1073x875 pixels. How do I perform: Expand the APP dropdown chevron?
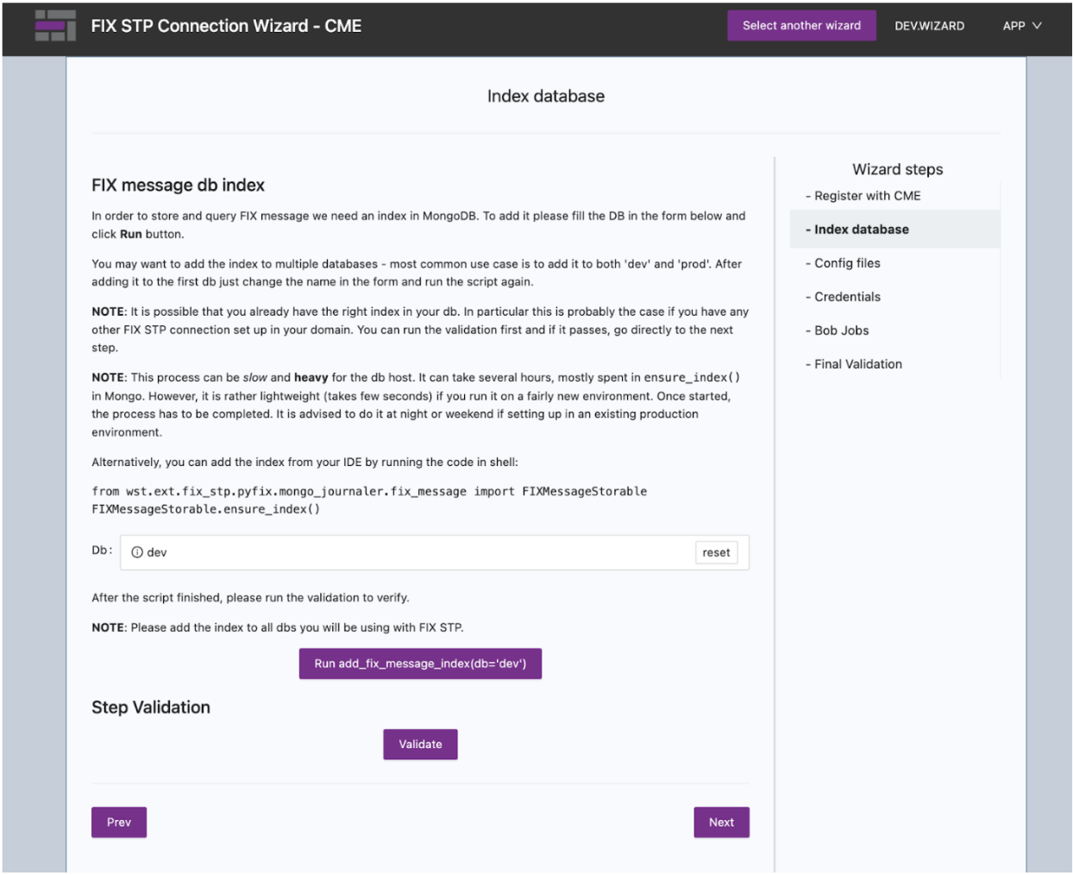[x=1037, y=26]
